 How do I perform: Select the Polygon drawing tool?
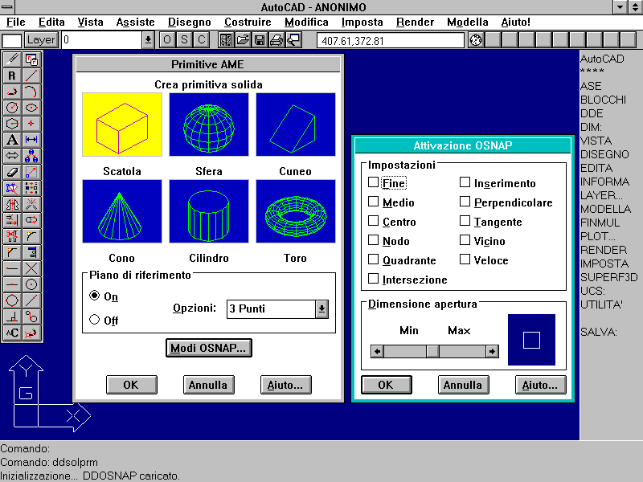point(12,124)
